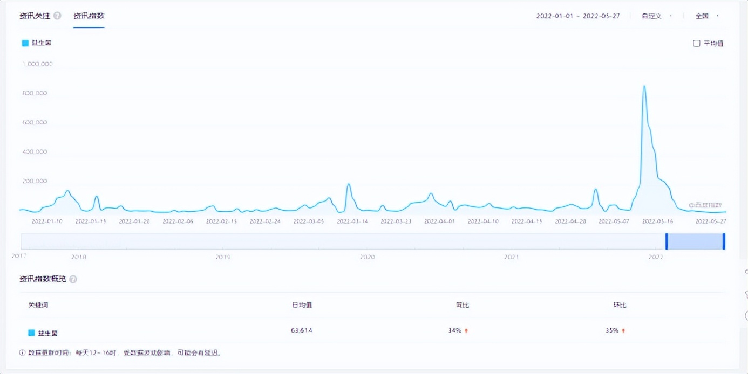Click the help icon beside 资讯关注
The height and width of the screenshot is (374, 748).
pos(58,16)
